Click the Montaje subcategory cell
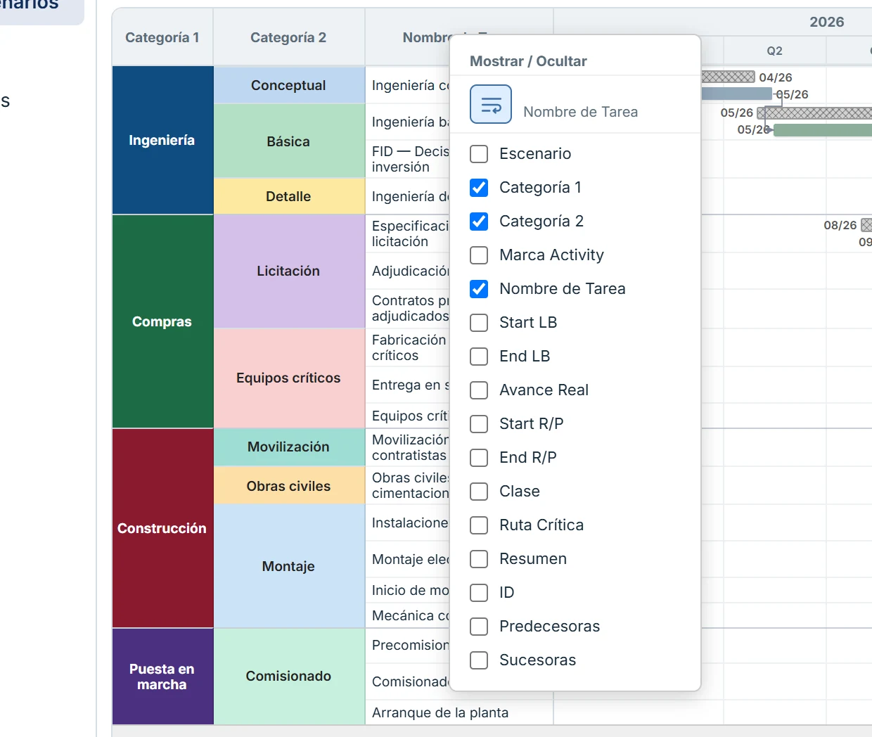 (289, 566)
